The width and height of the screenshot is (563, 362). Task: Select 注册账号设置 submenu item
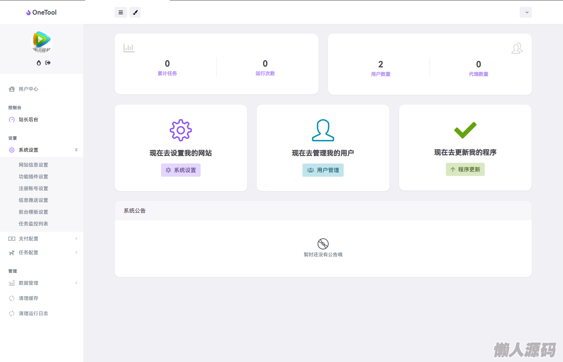click(x=34, y=188)
